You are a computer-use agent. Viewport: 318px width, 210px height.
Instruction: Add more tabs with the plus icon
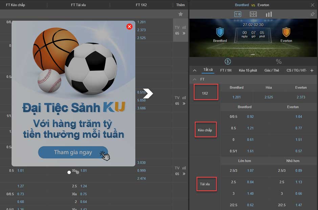(x=312, y=70)
